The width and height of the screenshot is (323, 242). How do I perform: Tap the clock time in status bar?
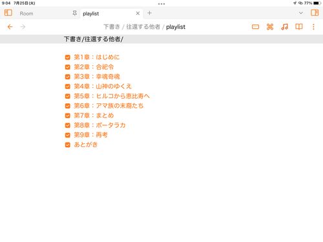coord(6,3)
